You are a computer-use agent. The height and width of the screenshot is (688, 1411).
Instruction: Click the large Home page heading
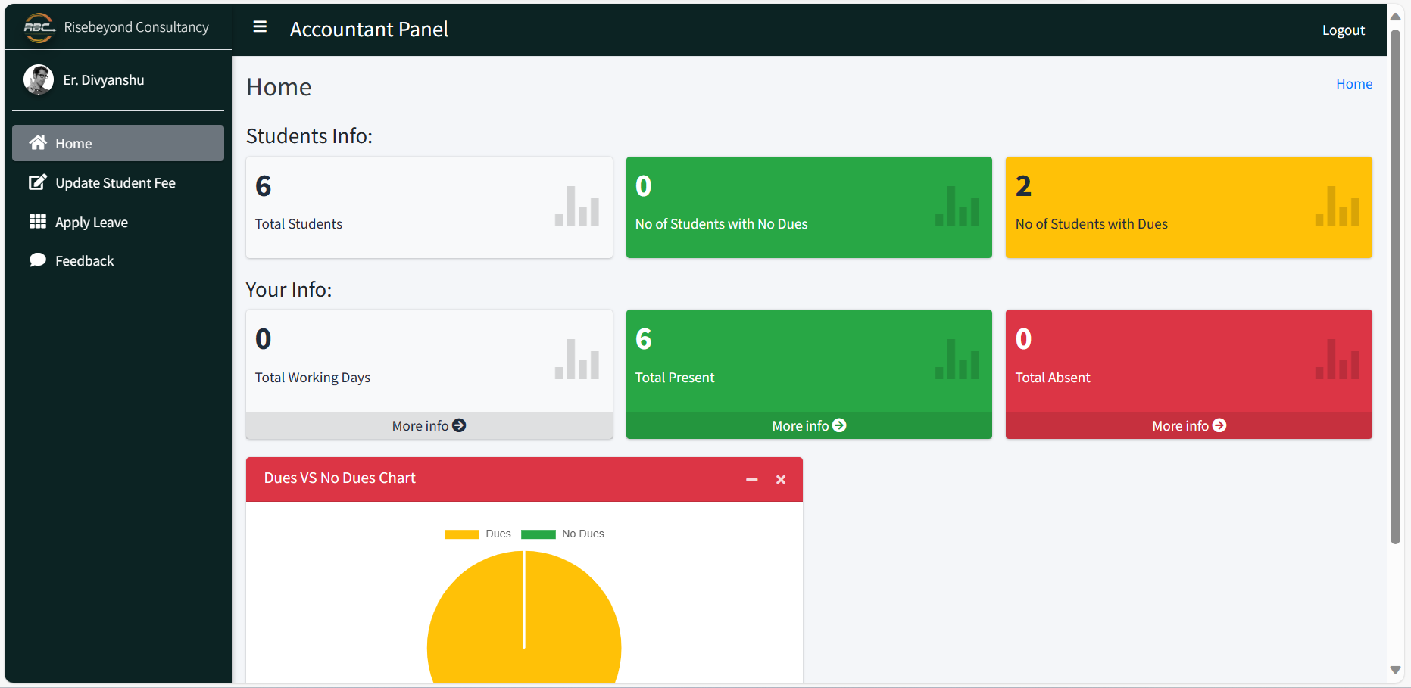(279, 87)
